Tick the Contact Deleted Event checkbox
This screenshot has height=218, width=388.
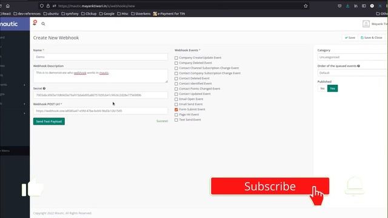click(176, 79)
